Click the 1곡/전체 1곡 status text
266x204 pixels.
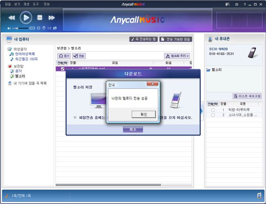pos(21,196)
